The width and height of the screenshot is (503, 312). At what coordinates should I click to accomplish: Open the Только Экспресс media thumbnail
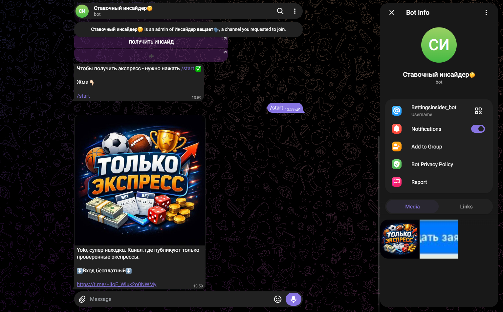click(400, 239)
